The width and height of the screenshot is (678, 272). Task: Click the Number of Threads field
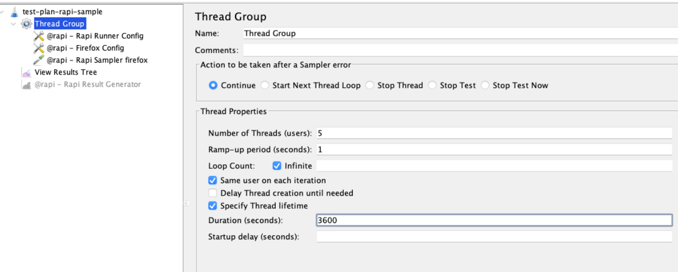pyautogui.click(x=494, y=133)
